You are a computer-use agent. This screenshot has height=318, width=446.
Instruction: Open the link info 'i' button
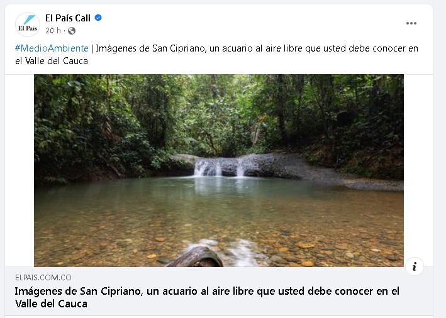[414, 266]
